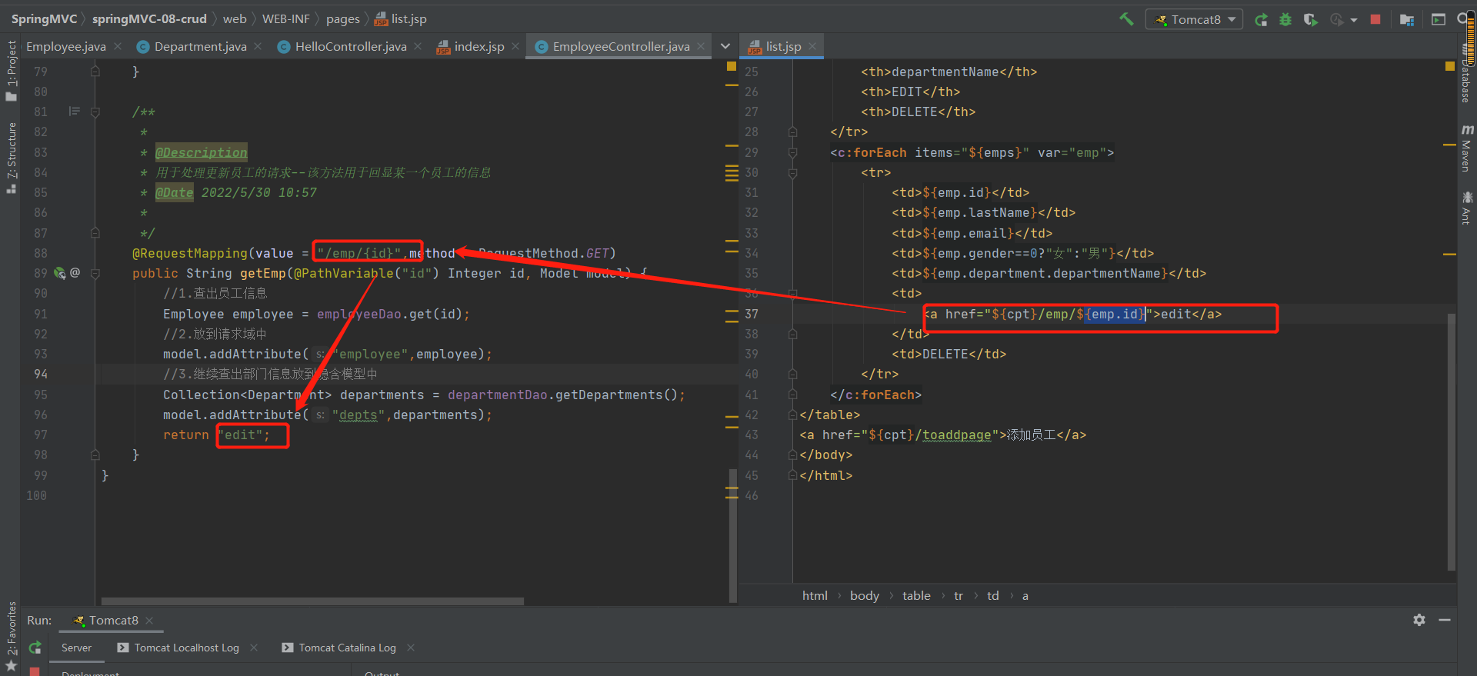
Task: Open the Maven tool window
Action: tap(1466, 148)
